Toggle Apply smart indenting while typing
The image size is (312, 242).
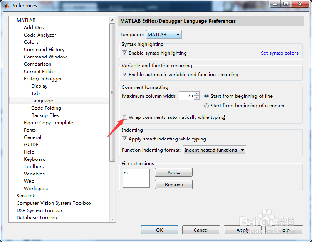tap(124, 139)
